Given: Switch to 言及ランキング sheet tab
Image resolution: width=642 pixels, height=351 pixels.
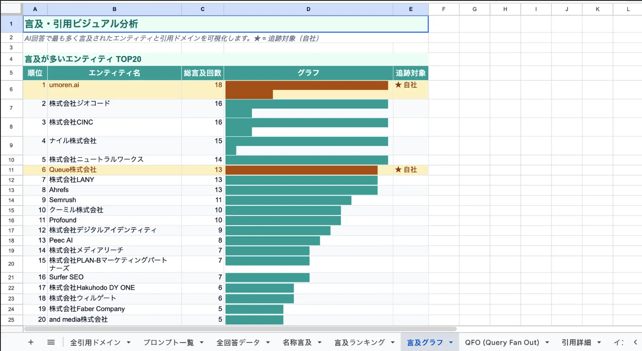Looking at the screenshot, I should [x=360, y=343].
